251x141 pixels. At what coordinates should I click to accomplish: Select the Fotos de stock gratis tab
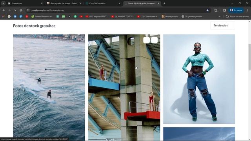(142, 4)
